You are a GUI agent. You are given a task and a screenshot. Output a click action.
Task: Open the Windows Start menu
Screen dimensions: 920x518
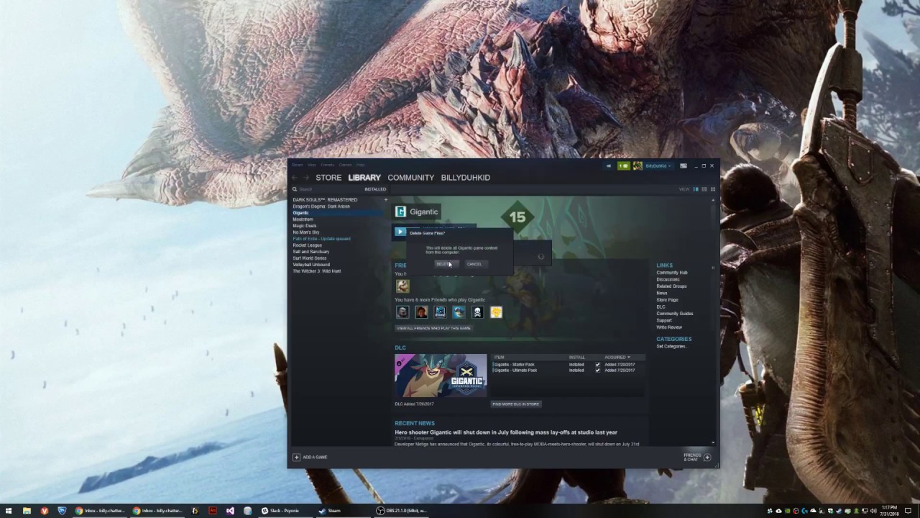tap(9, 511)
